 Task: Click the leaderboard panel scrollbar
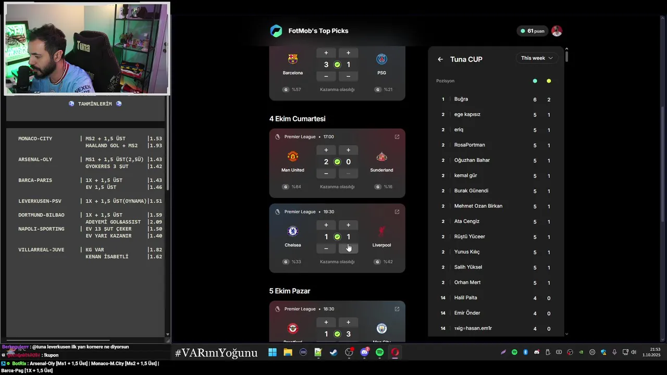[566, 56]
